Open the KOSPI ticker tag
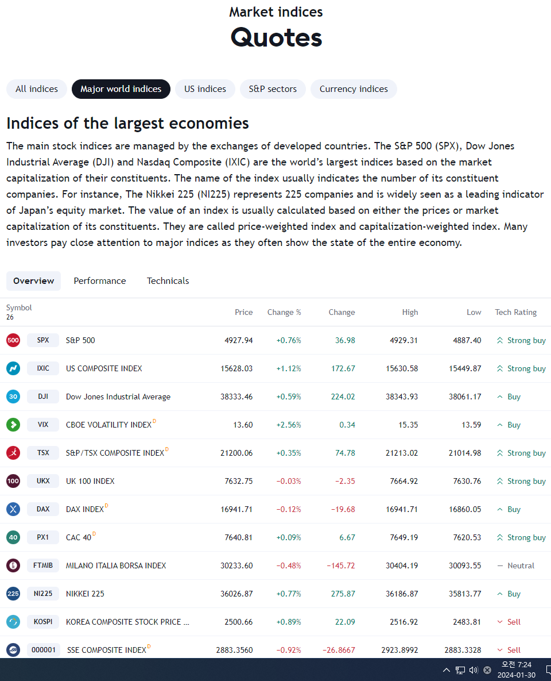 pos(43,622)
